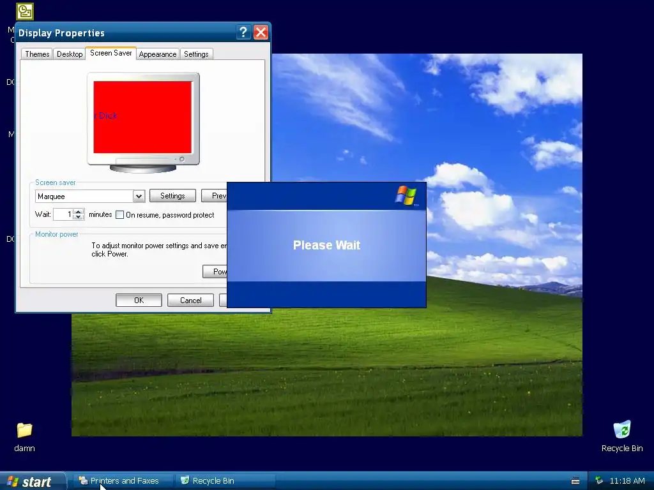Increase the wait minutes with up arrow
This screenshot has width=654, height=490.
(79, 212)
